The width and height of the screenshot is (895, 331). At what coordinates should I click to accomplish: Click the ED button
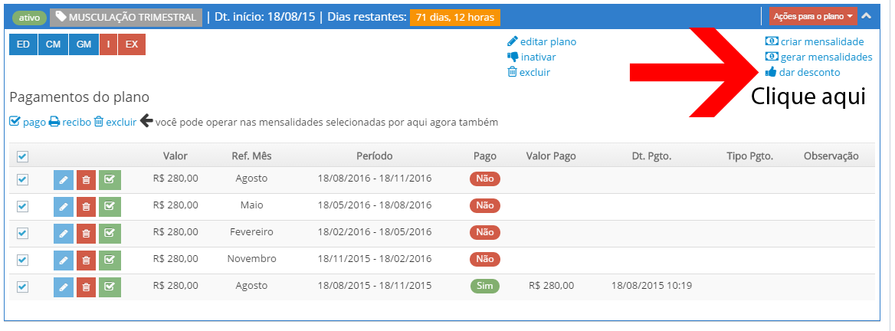[x=23, y=44]
